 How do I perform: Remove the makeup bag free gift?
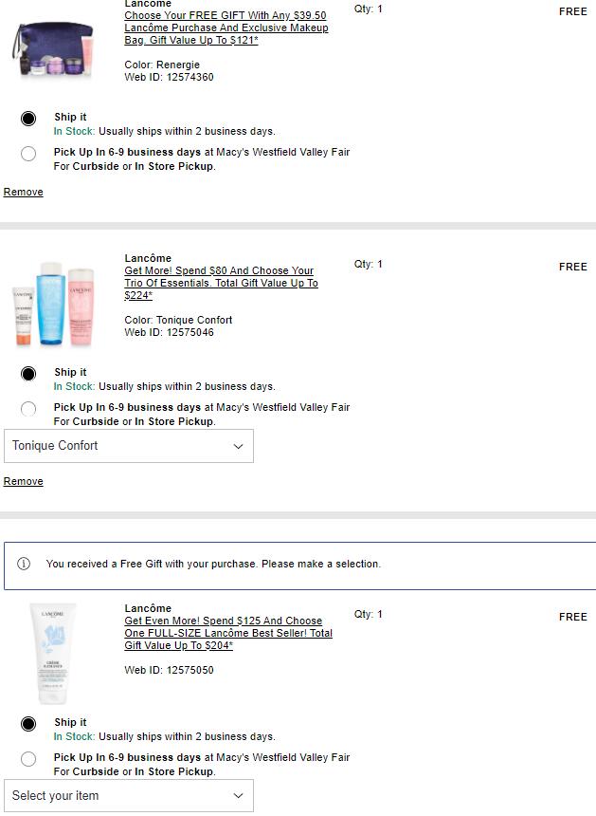coord(23,192)
